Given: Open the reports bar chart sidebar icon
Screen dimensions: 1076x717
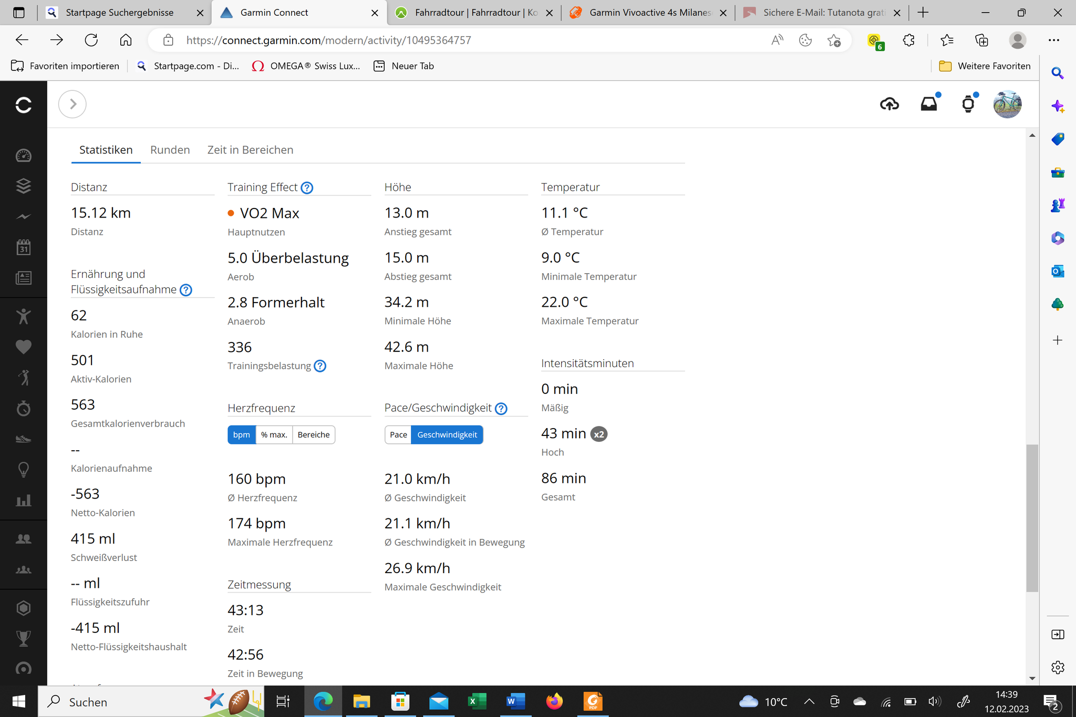Looking at the screenshot, I should [x=24, y=500].
